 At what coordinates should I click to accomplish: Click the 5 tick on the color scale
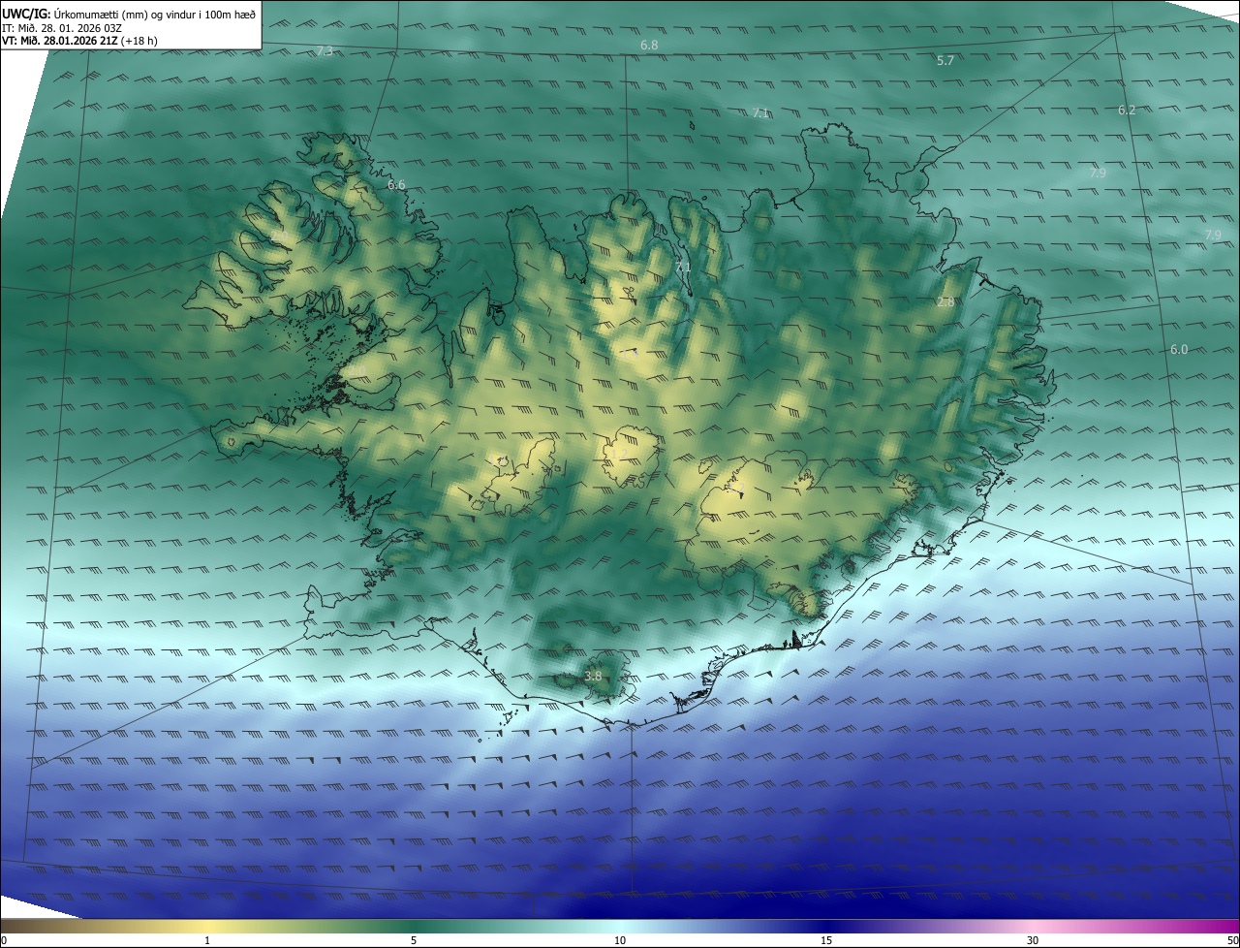coord(414,940)
